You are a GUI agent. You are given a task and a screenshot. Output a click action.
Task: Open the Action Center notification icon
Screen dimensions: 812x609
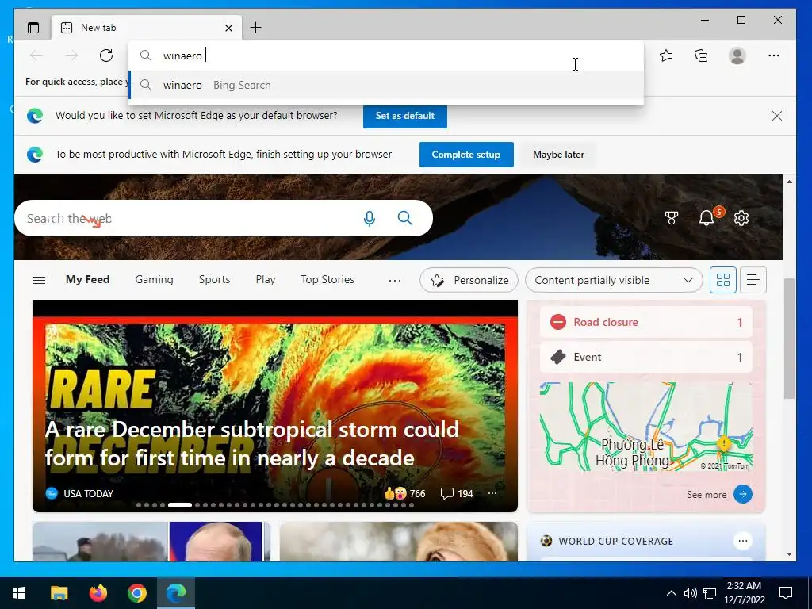[786, 593]
